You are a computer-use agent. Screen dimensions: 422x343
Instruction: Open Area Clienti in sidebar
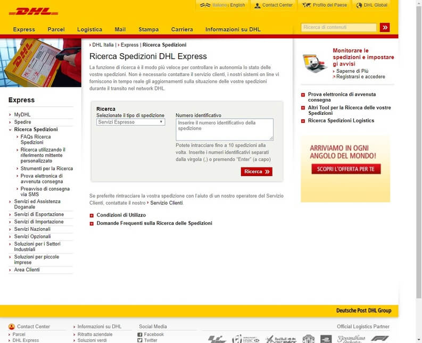(x=27, y=270)
